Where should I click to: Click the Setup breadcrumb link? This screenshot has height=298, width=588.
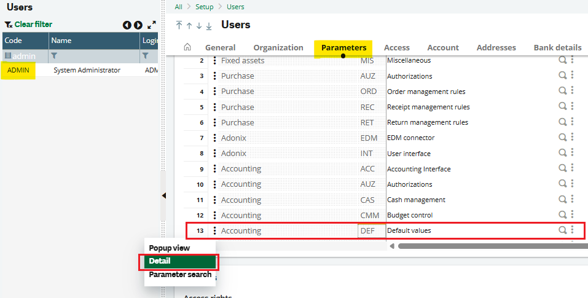coord(205,7)
